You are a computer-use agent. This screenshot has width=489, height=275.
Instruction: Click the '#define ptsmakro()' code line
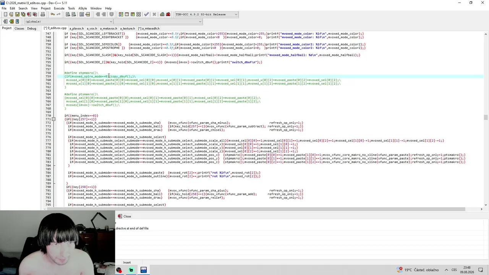point(81,94)
